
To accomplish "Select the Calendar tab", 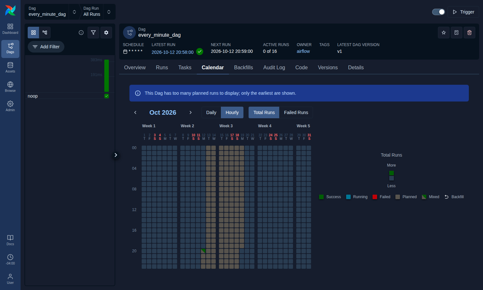I will [213, 67].
